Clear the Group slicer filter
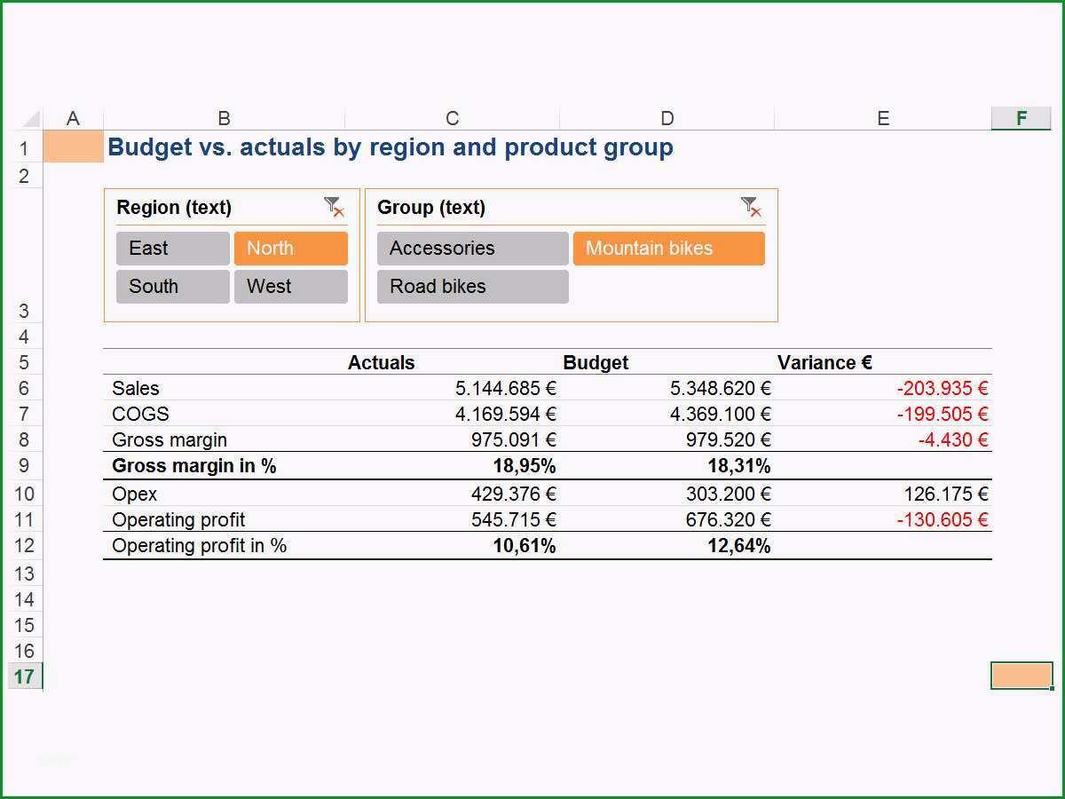Screen dimensions: 1065x799 tap(751, 208)
